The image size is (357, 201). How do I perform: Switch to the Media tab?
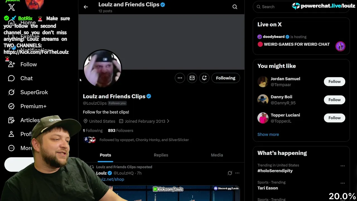[217, 155]
